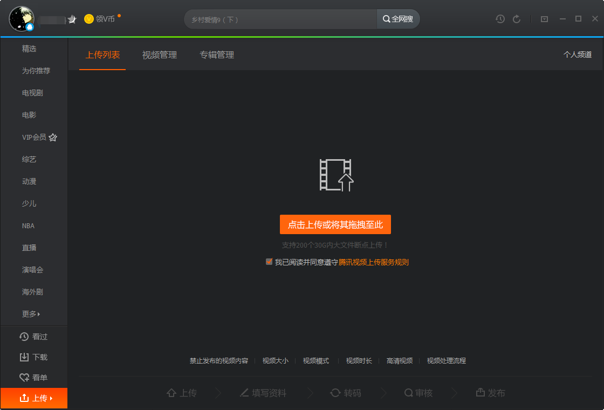The image size is (604, 410).
Task: Click the refresh icon in the title bar
Action: pyautogui.click(x=517, y=18)
